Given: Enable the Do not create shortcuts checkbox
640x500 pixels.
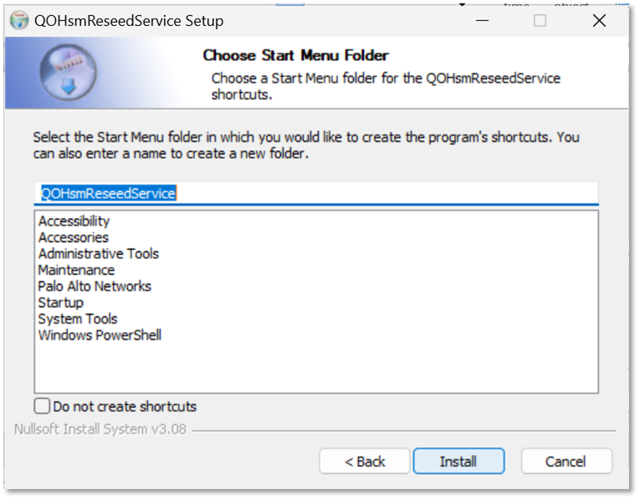Looking at the screenshot, I should (x=43, y=406).
